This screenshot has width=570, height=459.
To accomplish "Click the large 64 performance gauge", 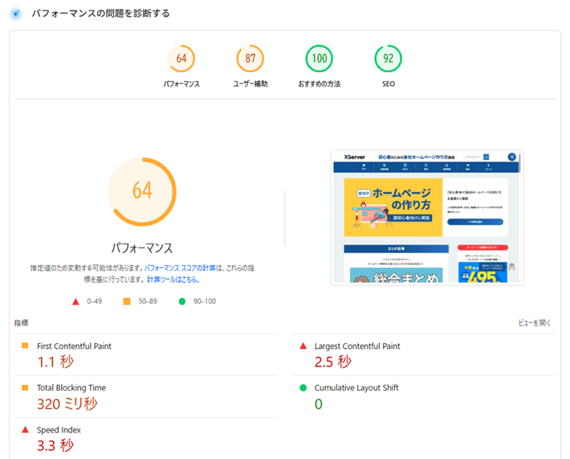I will 142,192.
